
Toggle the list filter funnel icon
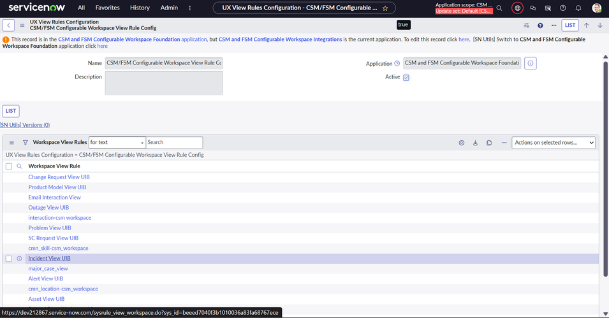click(x=26, y=143)
